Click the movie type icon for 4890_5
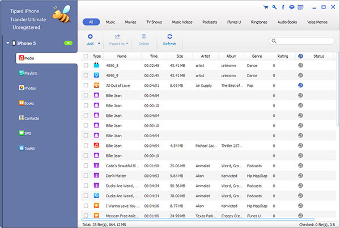 pyautogui.click(x=96, y=65)
